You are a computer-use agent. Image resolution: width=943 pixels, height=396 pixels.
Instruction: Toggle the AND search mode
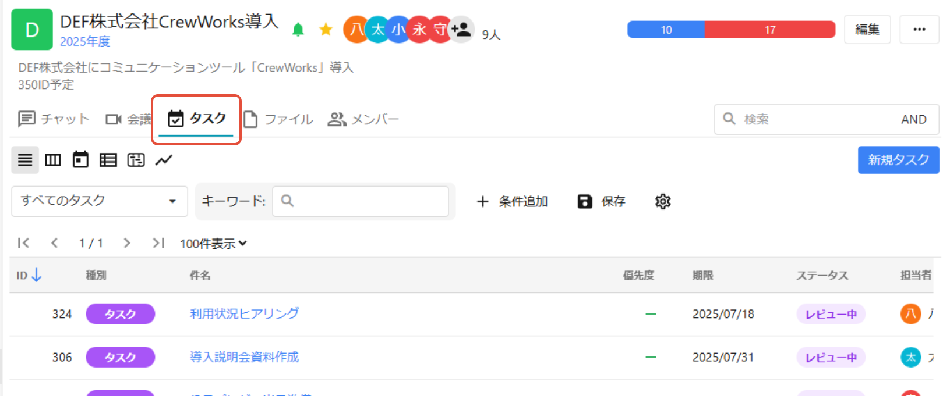point(913,119)
